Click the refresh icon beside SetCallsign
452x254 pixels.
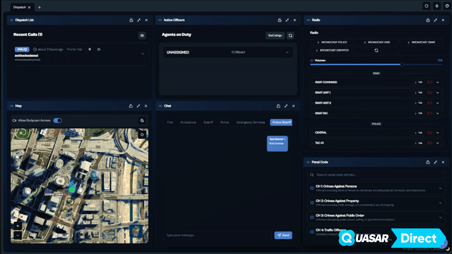pyautogui.click(x=290, y=35)
